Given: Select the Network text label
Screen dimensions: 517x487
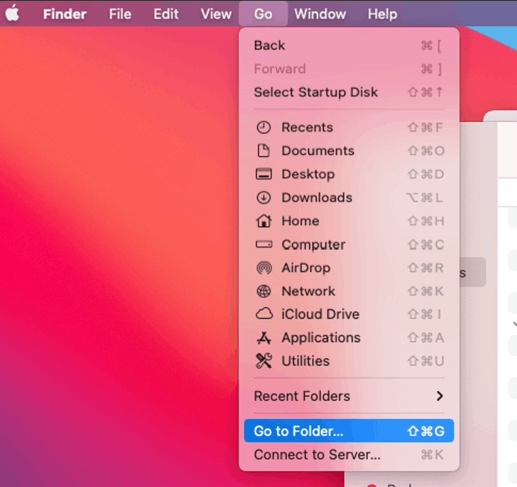Looking at the screenshot, I should click(x=308, y=291).
